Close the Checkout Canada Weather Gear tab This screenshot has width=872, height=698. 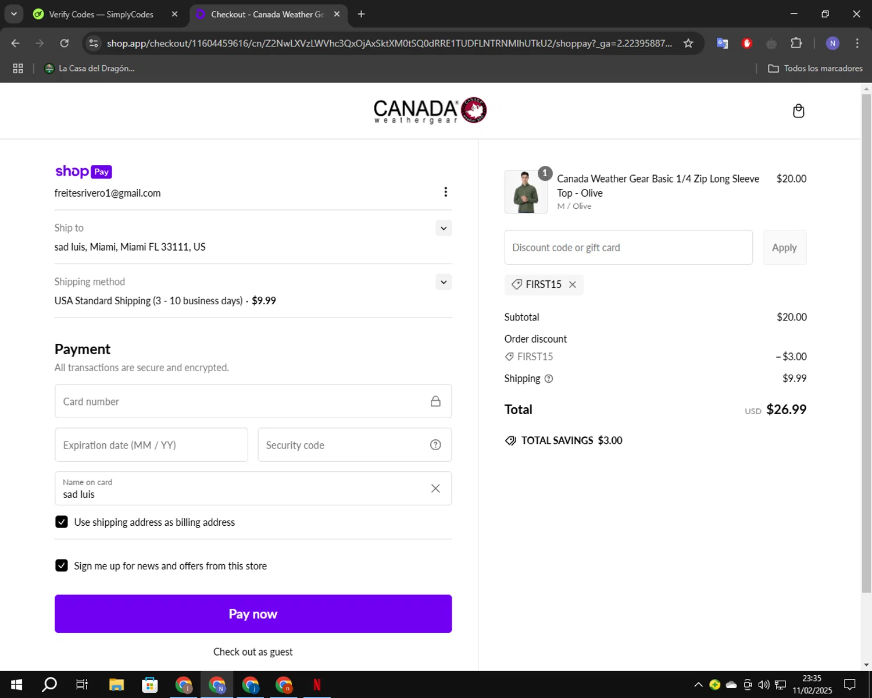pyautogui.click(x=337, y=14)
